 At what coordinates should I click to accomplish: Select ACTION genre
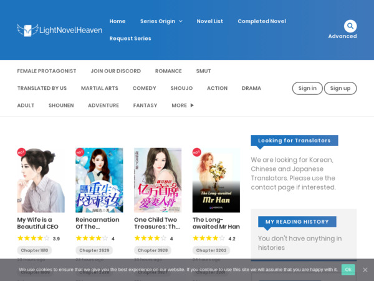pyautogui.click(x=218, y=88)
